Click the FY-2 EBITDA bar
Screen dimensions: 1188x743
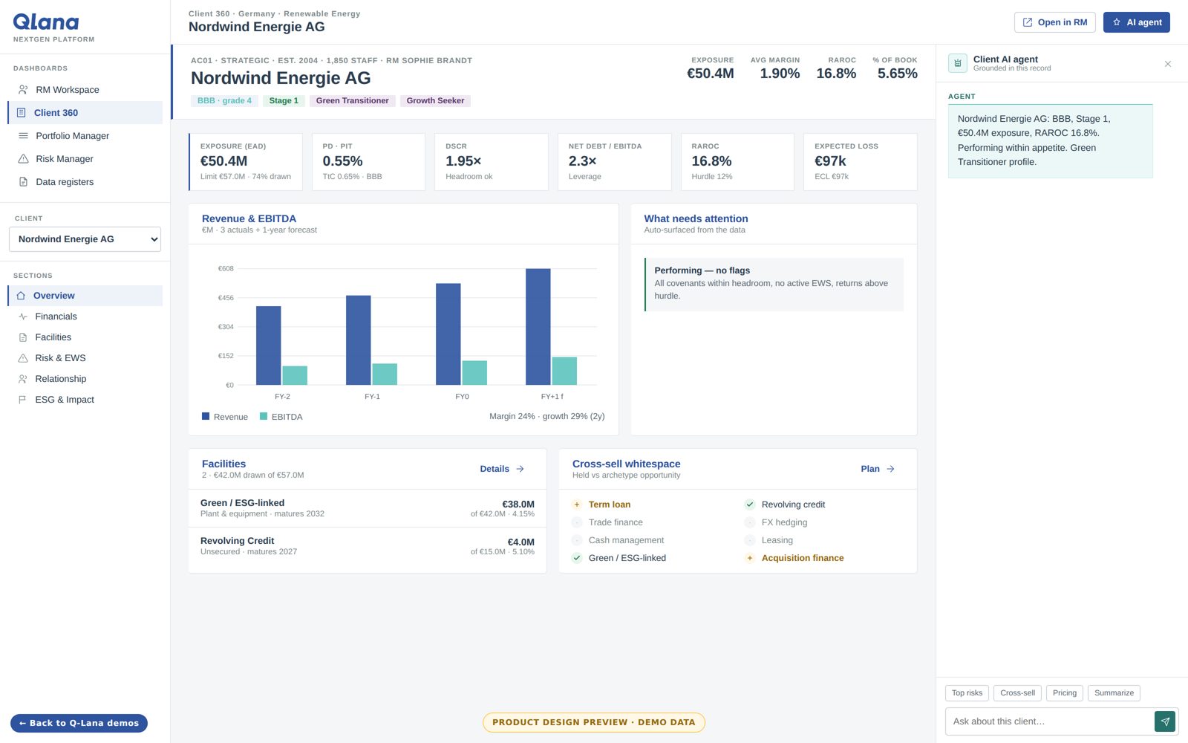point(295,375)
